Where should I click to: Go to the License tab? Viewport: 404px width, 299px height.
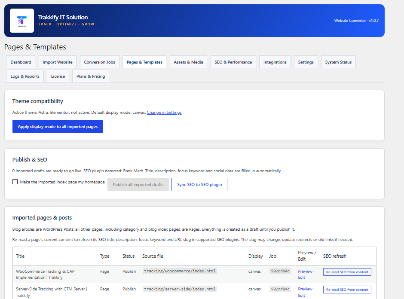58,76
